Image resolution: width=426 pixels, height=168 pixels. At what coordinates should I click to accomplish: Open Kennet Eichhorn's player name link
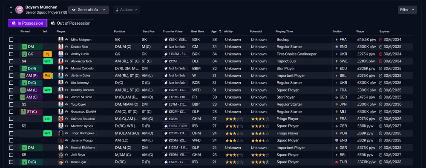click(x=83, y=148)
